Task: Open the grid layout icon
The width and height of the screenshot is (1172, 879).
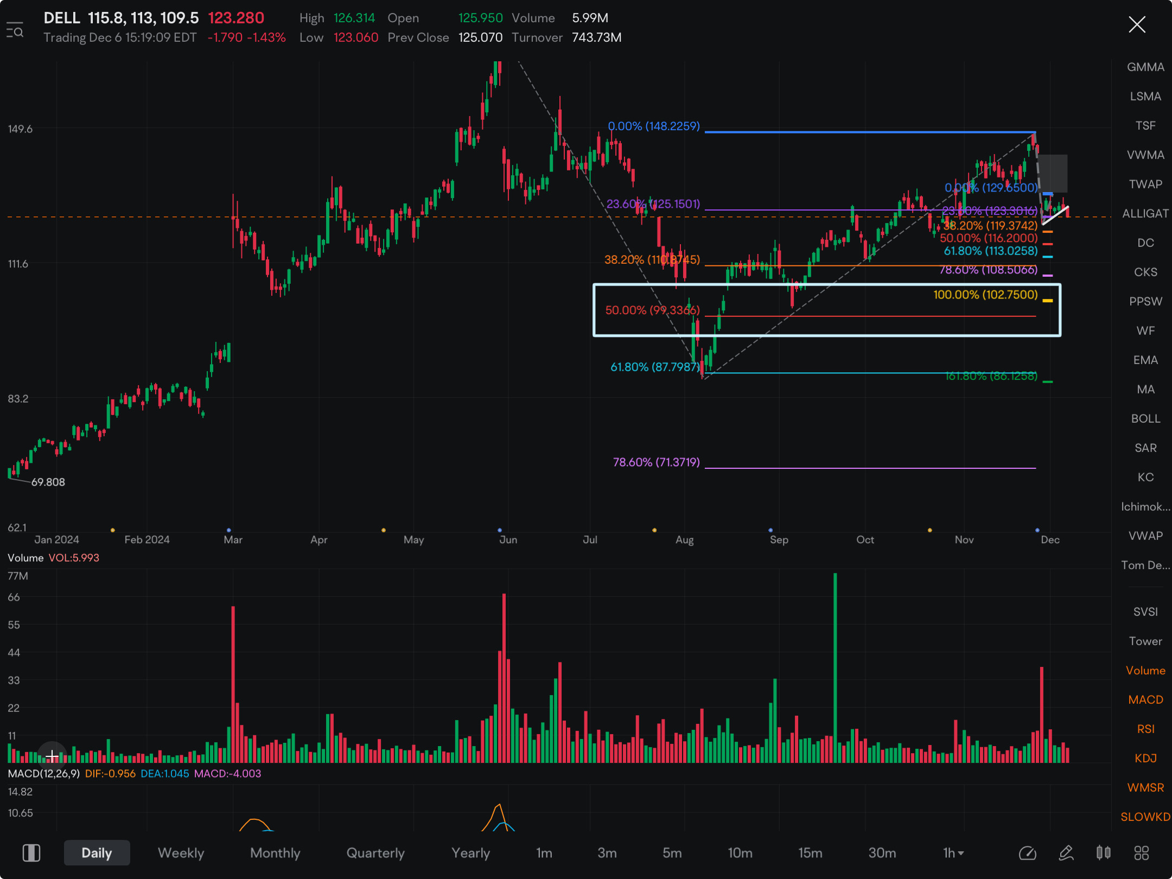Action: point(1142,853)
